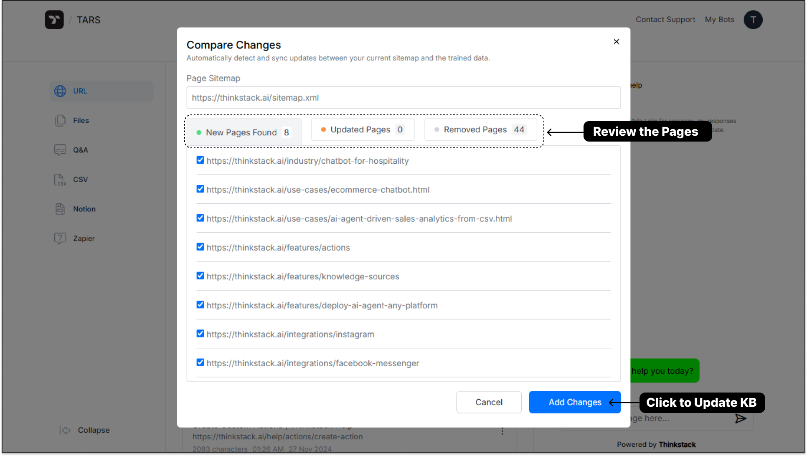The height and width of the screenshot is (456, 807).
Task: Switch to Removed Pages tab
Action: tap(480, 129)
